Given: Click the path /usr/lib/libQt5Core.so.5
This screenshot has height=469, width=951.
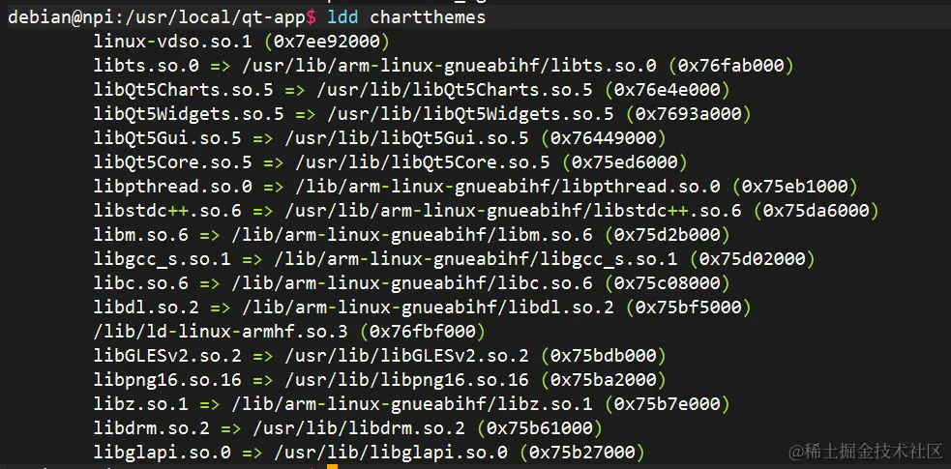Looking at the screenshot, I should tap(424, 161).
